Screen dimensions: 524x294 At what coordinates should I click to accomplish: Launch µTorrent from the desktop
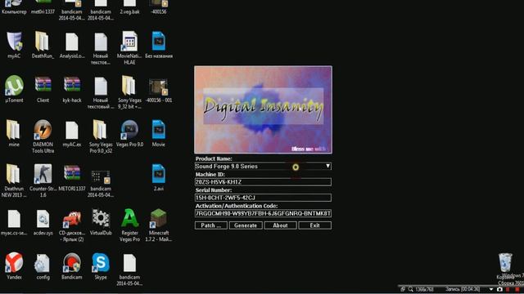pos(14,86)
